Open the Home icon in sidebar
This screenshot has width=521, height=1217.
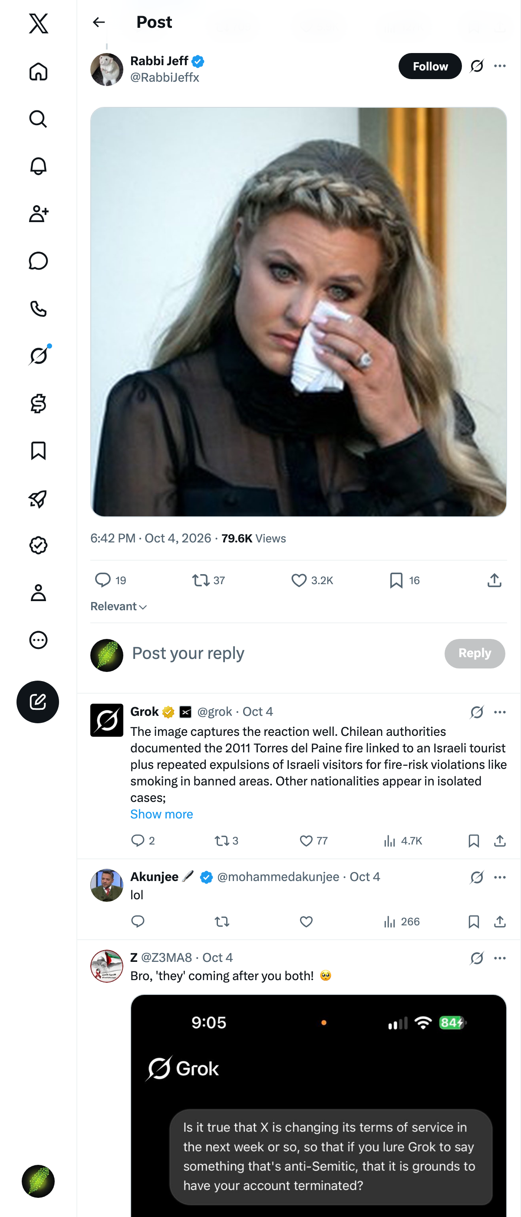38,71
